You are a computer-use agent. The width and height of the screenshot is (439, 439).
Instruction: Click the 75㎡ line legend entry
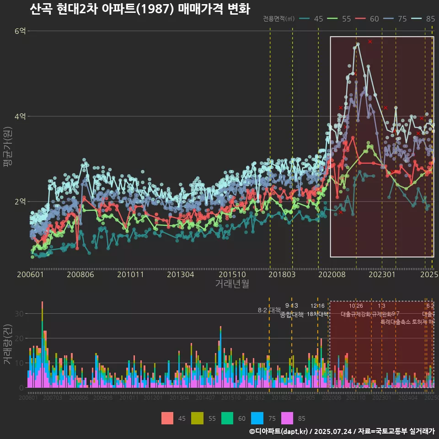pos(395,19)
